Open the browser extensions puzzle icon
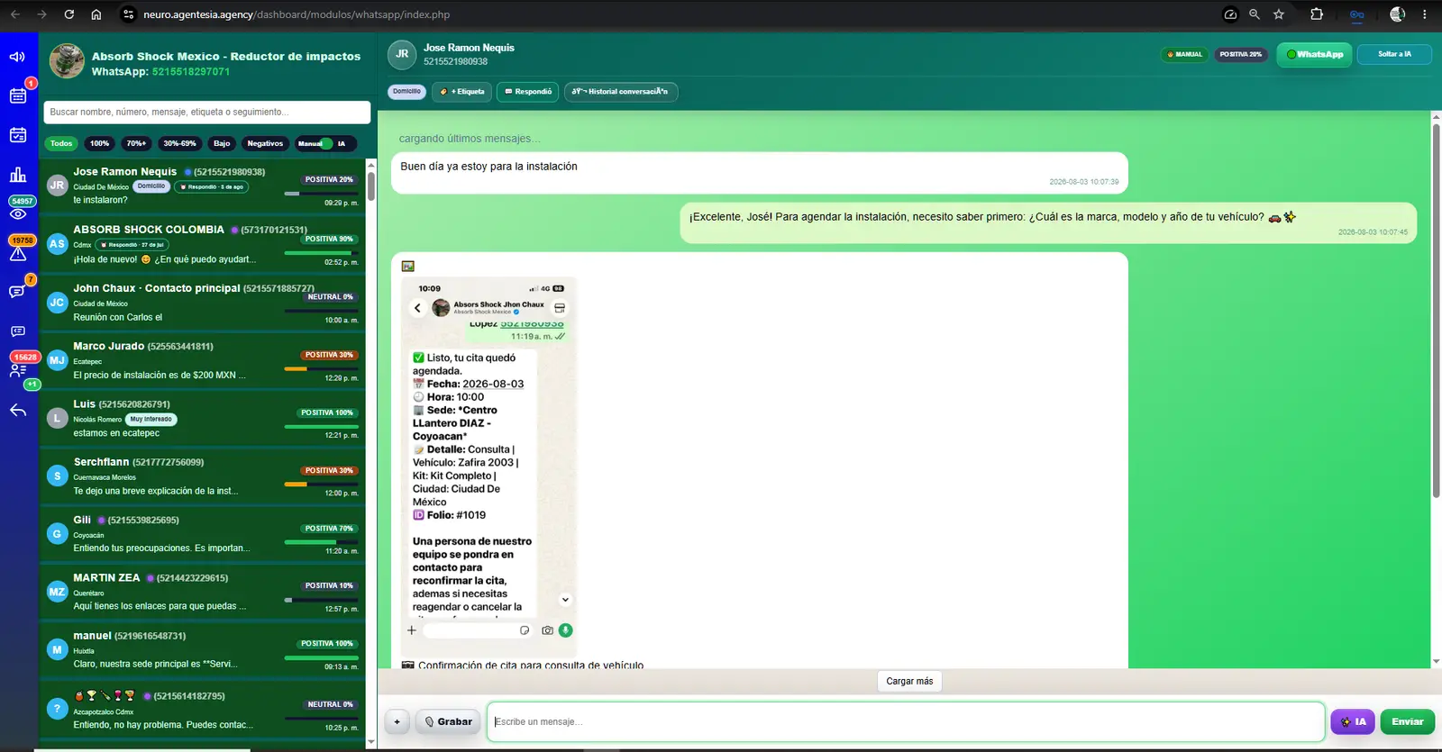 click(x=1317, y=14)
